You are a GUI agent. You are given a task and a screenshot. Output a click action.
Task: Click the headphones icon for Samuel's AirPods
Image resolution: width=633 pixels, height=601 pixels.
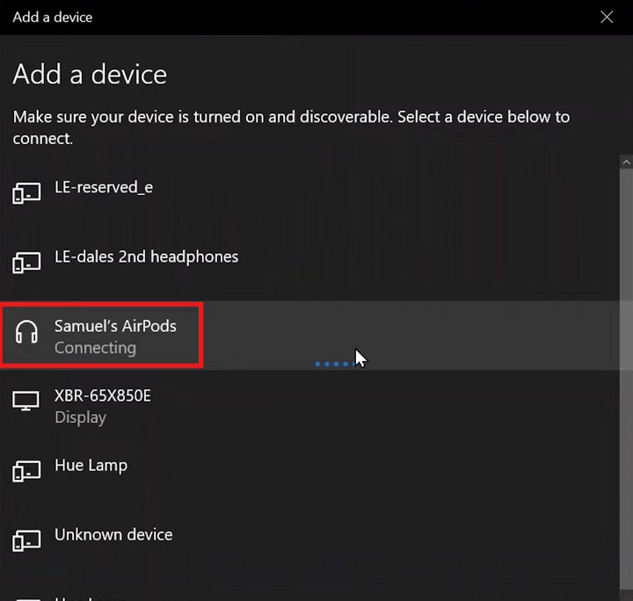coord(27,332)
